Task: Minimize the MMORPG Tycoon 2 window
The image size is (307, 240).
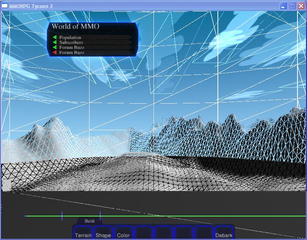Action: [x=283, y=6]
